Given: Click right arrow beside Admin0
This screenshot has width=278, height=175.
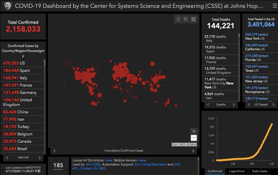Looking at the screenshot, I should tap(40, 158).
